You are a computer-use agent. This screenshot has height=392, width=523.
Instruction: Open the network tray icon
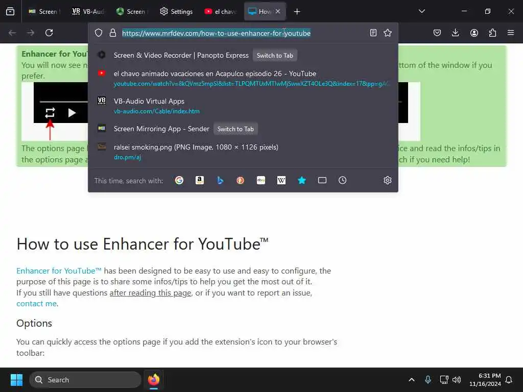(444, 380)
